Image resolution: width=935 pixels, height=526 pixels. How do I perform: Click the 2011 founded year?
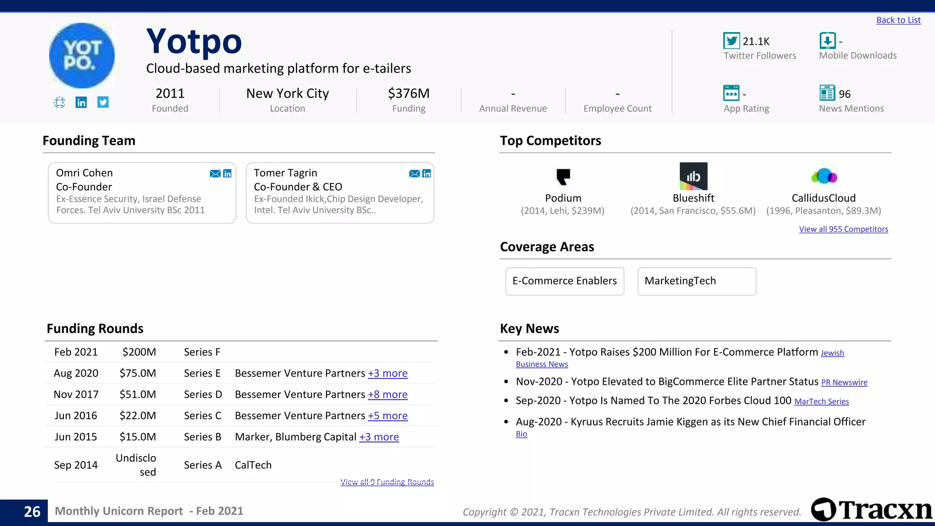(x=170, y=93)
